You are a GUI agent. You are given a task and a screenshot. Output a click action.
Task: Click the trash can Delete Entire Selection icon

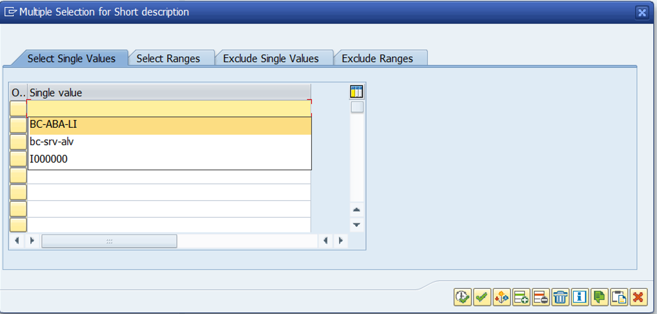point(560,297)
